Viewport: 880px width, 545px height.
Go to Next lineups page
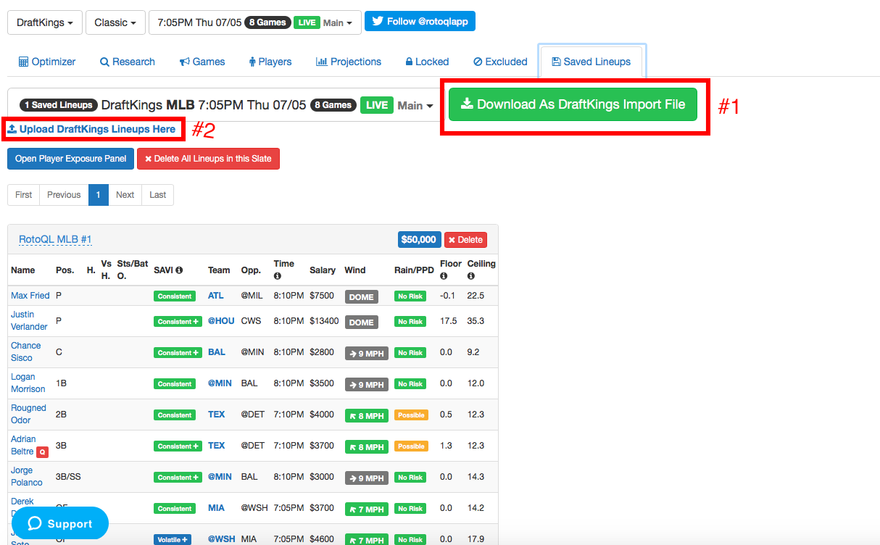tap(125, 195)
